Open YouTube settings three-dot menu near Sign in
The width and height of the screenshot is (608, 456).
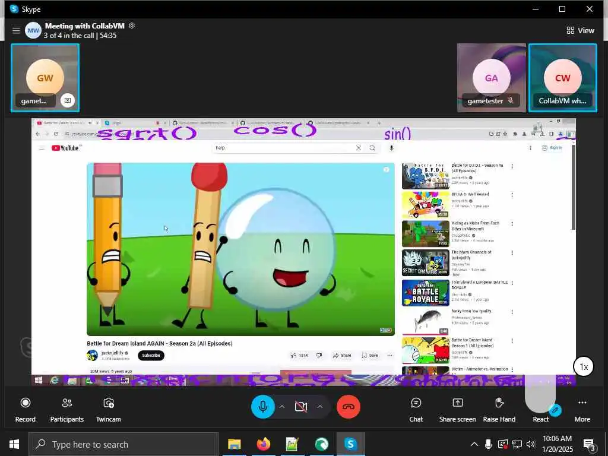pos(530,148)
